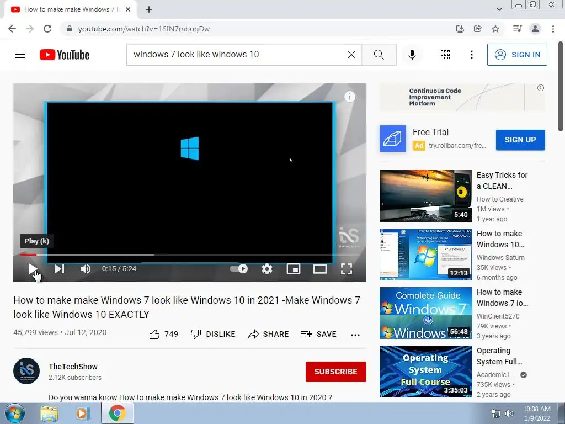Open more actions ellipsis under video
The height and width of the screenshot is (424, 565).
pyautogui.click(x=355, y=335)
